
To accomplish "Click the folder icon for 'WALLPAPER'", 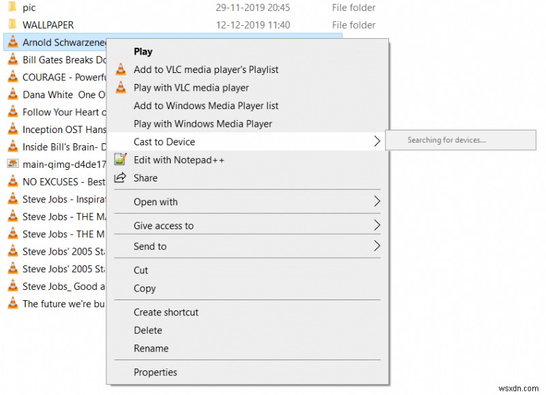I will (x=13, y=25).
